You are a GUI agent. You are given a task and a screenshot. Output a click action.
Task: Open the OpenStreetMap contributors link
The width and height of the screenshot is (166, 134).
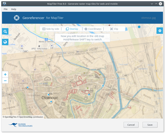pyautogui.click(x=31, y=117)
